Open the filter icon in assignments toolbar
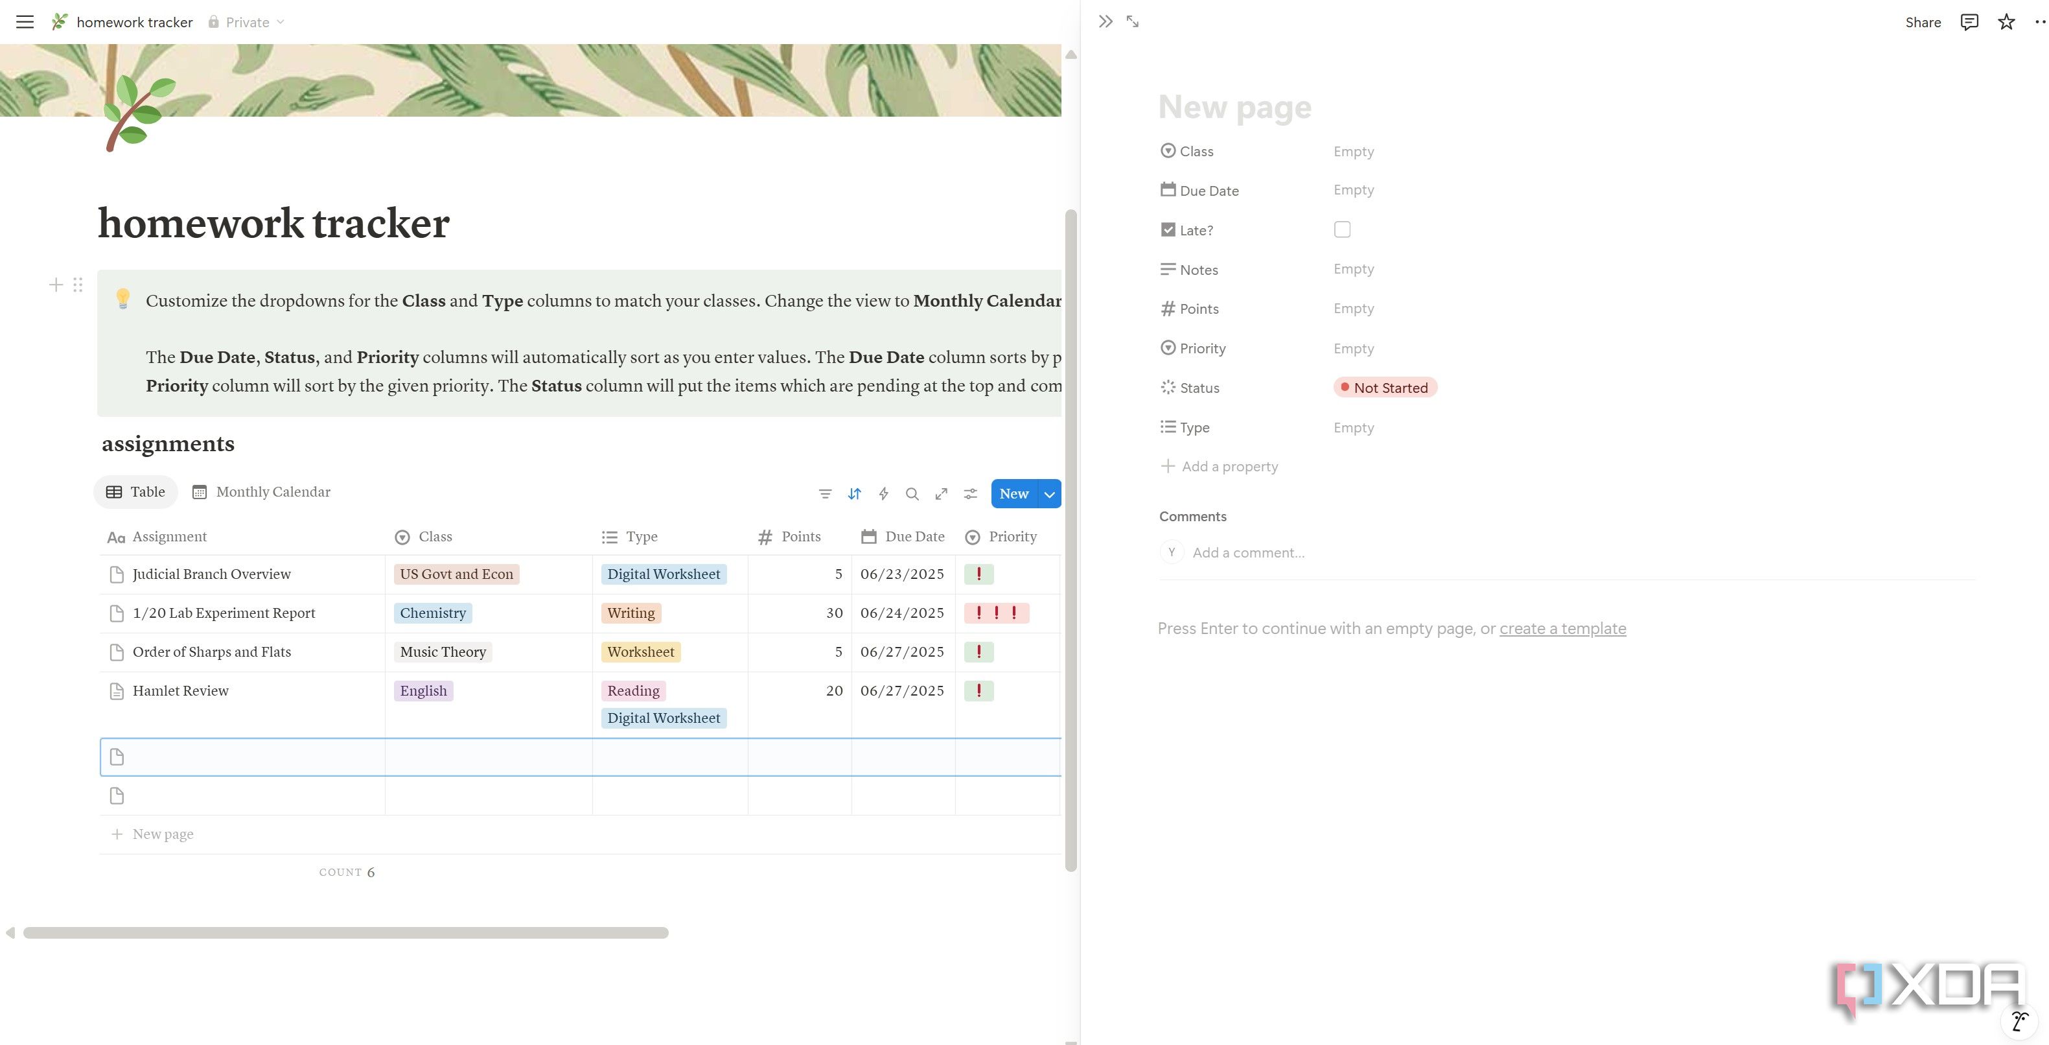Image resolution: width=2049 pixels, height=1045 pixels. click(x=825, y=494)
